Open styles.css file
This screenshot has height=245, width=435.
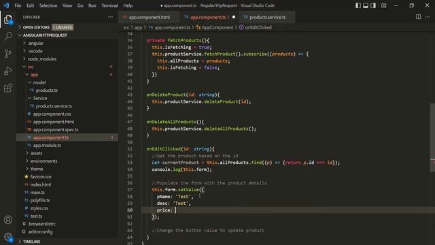(67, 208)
